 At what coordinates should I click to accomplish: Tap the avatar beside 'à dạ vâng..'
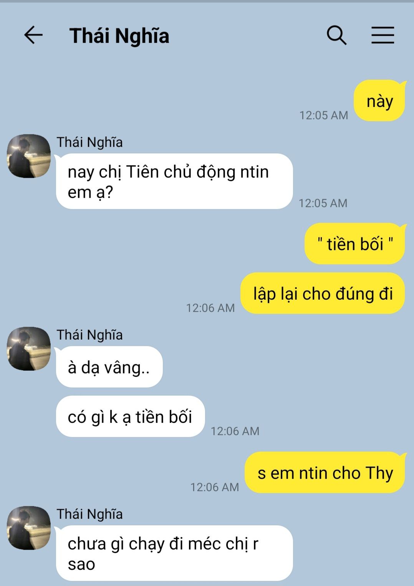pos(29,348)
